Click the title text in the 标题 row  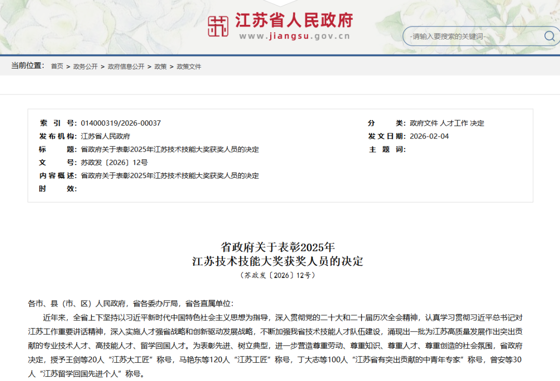point(170,149)
